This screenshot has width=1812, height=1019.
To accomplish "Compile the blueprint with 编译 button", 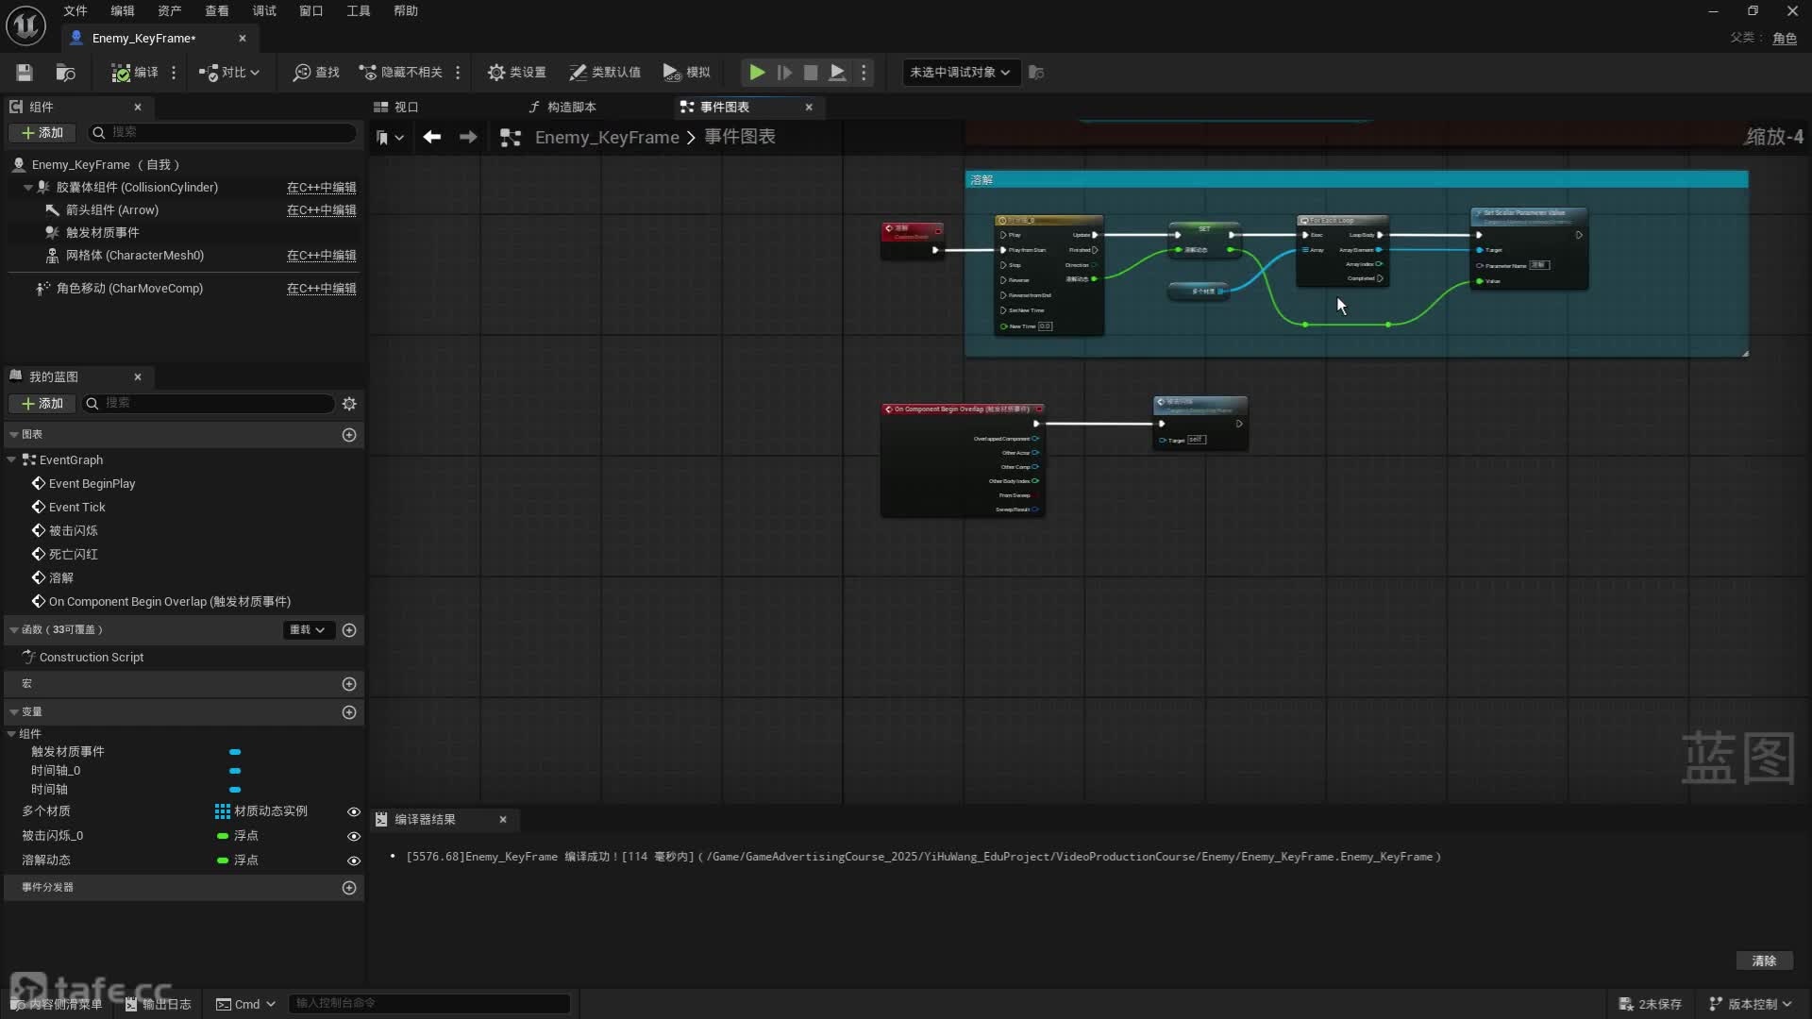I will (135, 73).
